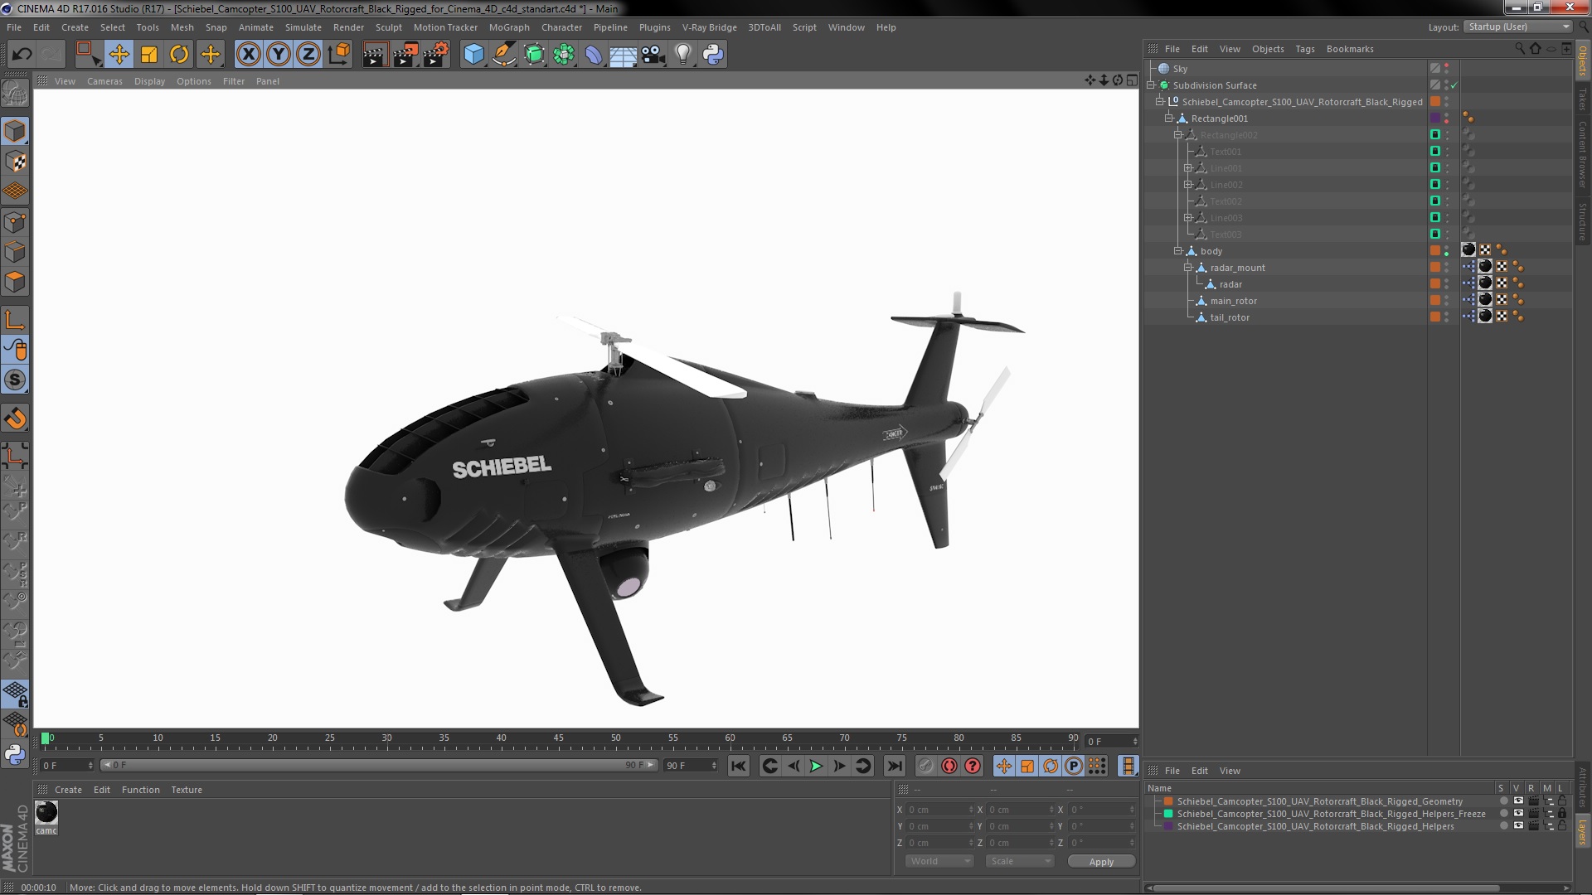1592x895 pixels.
Task: Select the Rotate tool
Action: (x=179, y=55)
